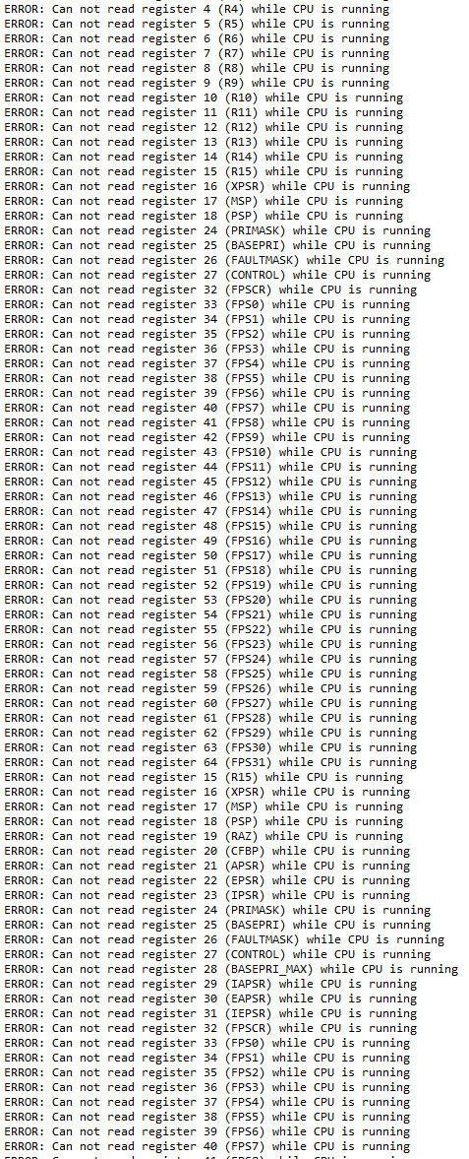Viewport: 469px width, 1159px height.
Task: Click the line for register 43 (FPS10)
Action: (x=210, y=452)
